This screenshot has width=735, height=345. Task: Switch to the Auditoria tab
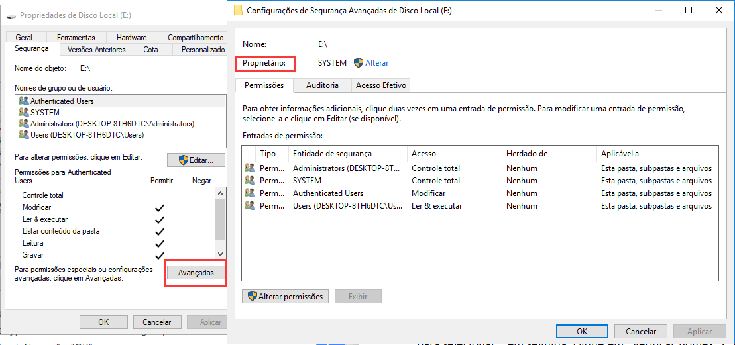tap(322, 85)
